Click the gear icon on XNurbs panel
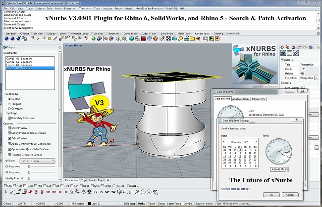The width and height of the screenshot is (322, 207). pyautogui.click(x=60, y=47)
